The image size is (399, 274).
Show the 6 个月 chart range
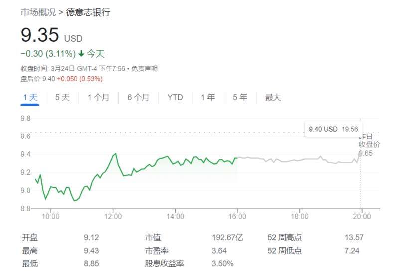pyautogui.click(x=138, y=97)
